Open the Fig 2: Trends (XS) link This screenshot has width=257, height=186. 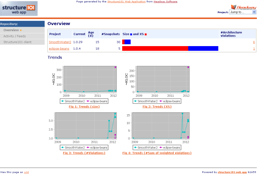[x=157, y=107]
